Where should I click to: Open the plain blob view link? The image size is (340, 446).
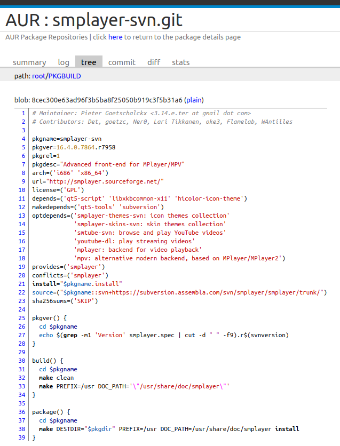pyautogui.click(x=194, y=100)
